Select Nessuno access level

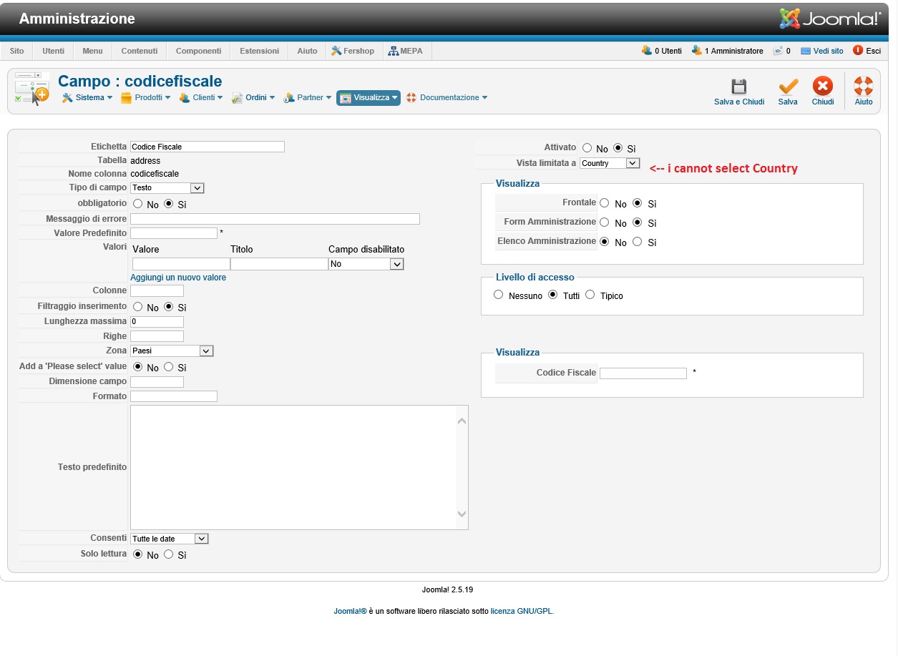(499, 295)
